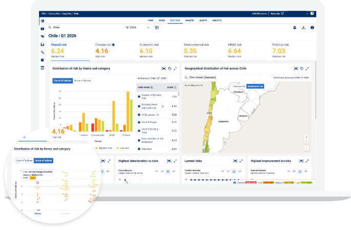Click the download icon in the search bar
Image resolution: width=351 pixels, height=230 pixels.
click(303, 28)
